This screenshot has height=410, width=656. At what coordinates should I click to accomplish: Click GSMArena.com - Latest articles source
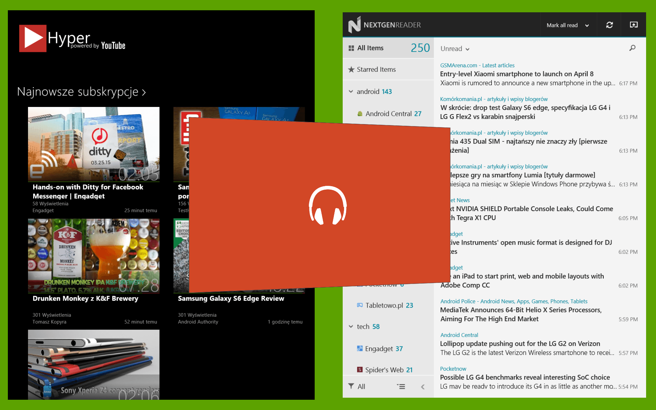pyautogui.click(x=477, y=65)
